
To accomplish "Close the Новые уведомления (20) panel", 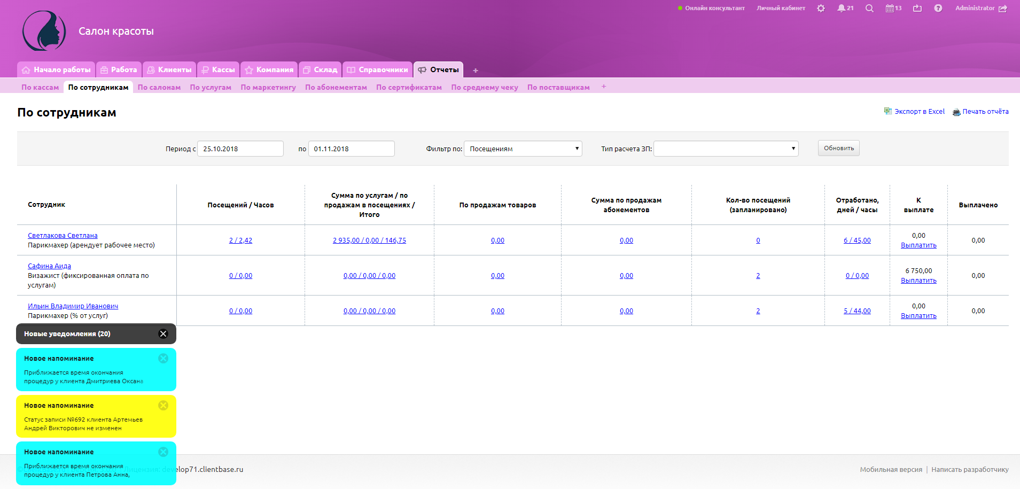I will pyautogui.click(x=163, y=334).
